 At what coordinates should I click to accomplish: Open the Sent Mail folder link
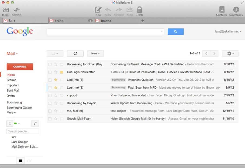pos(13,90)
